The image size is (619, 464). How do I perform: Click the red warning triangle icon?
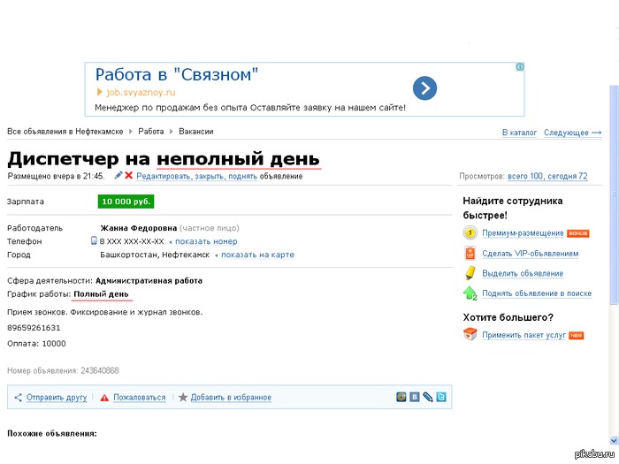104,398
